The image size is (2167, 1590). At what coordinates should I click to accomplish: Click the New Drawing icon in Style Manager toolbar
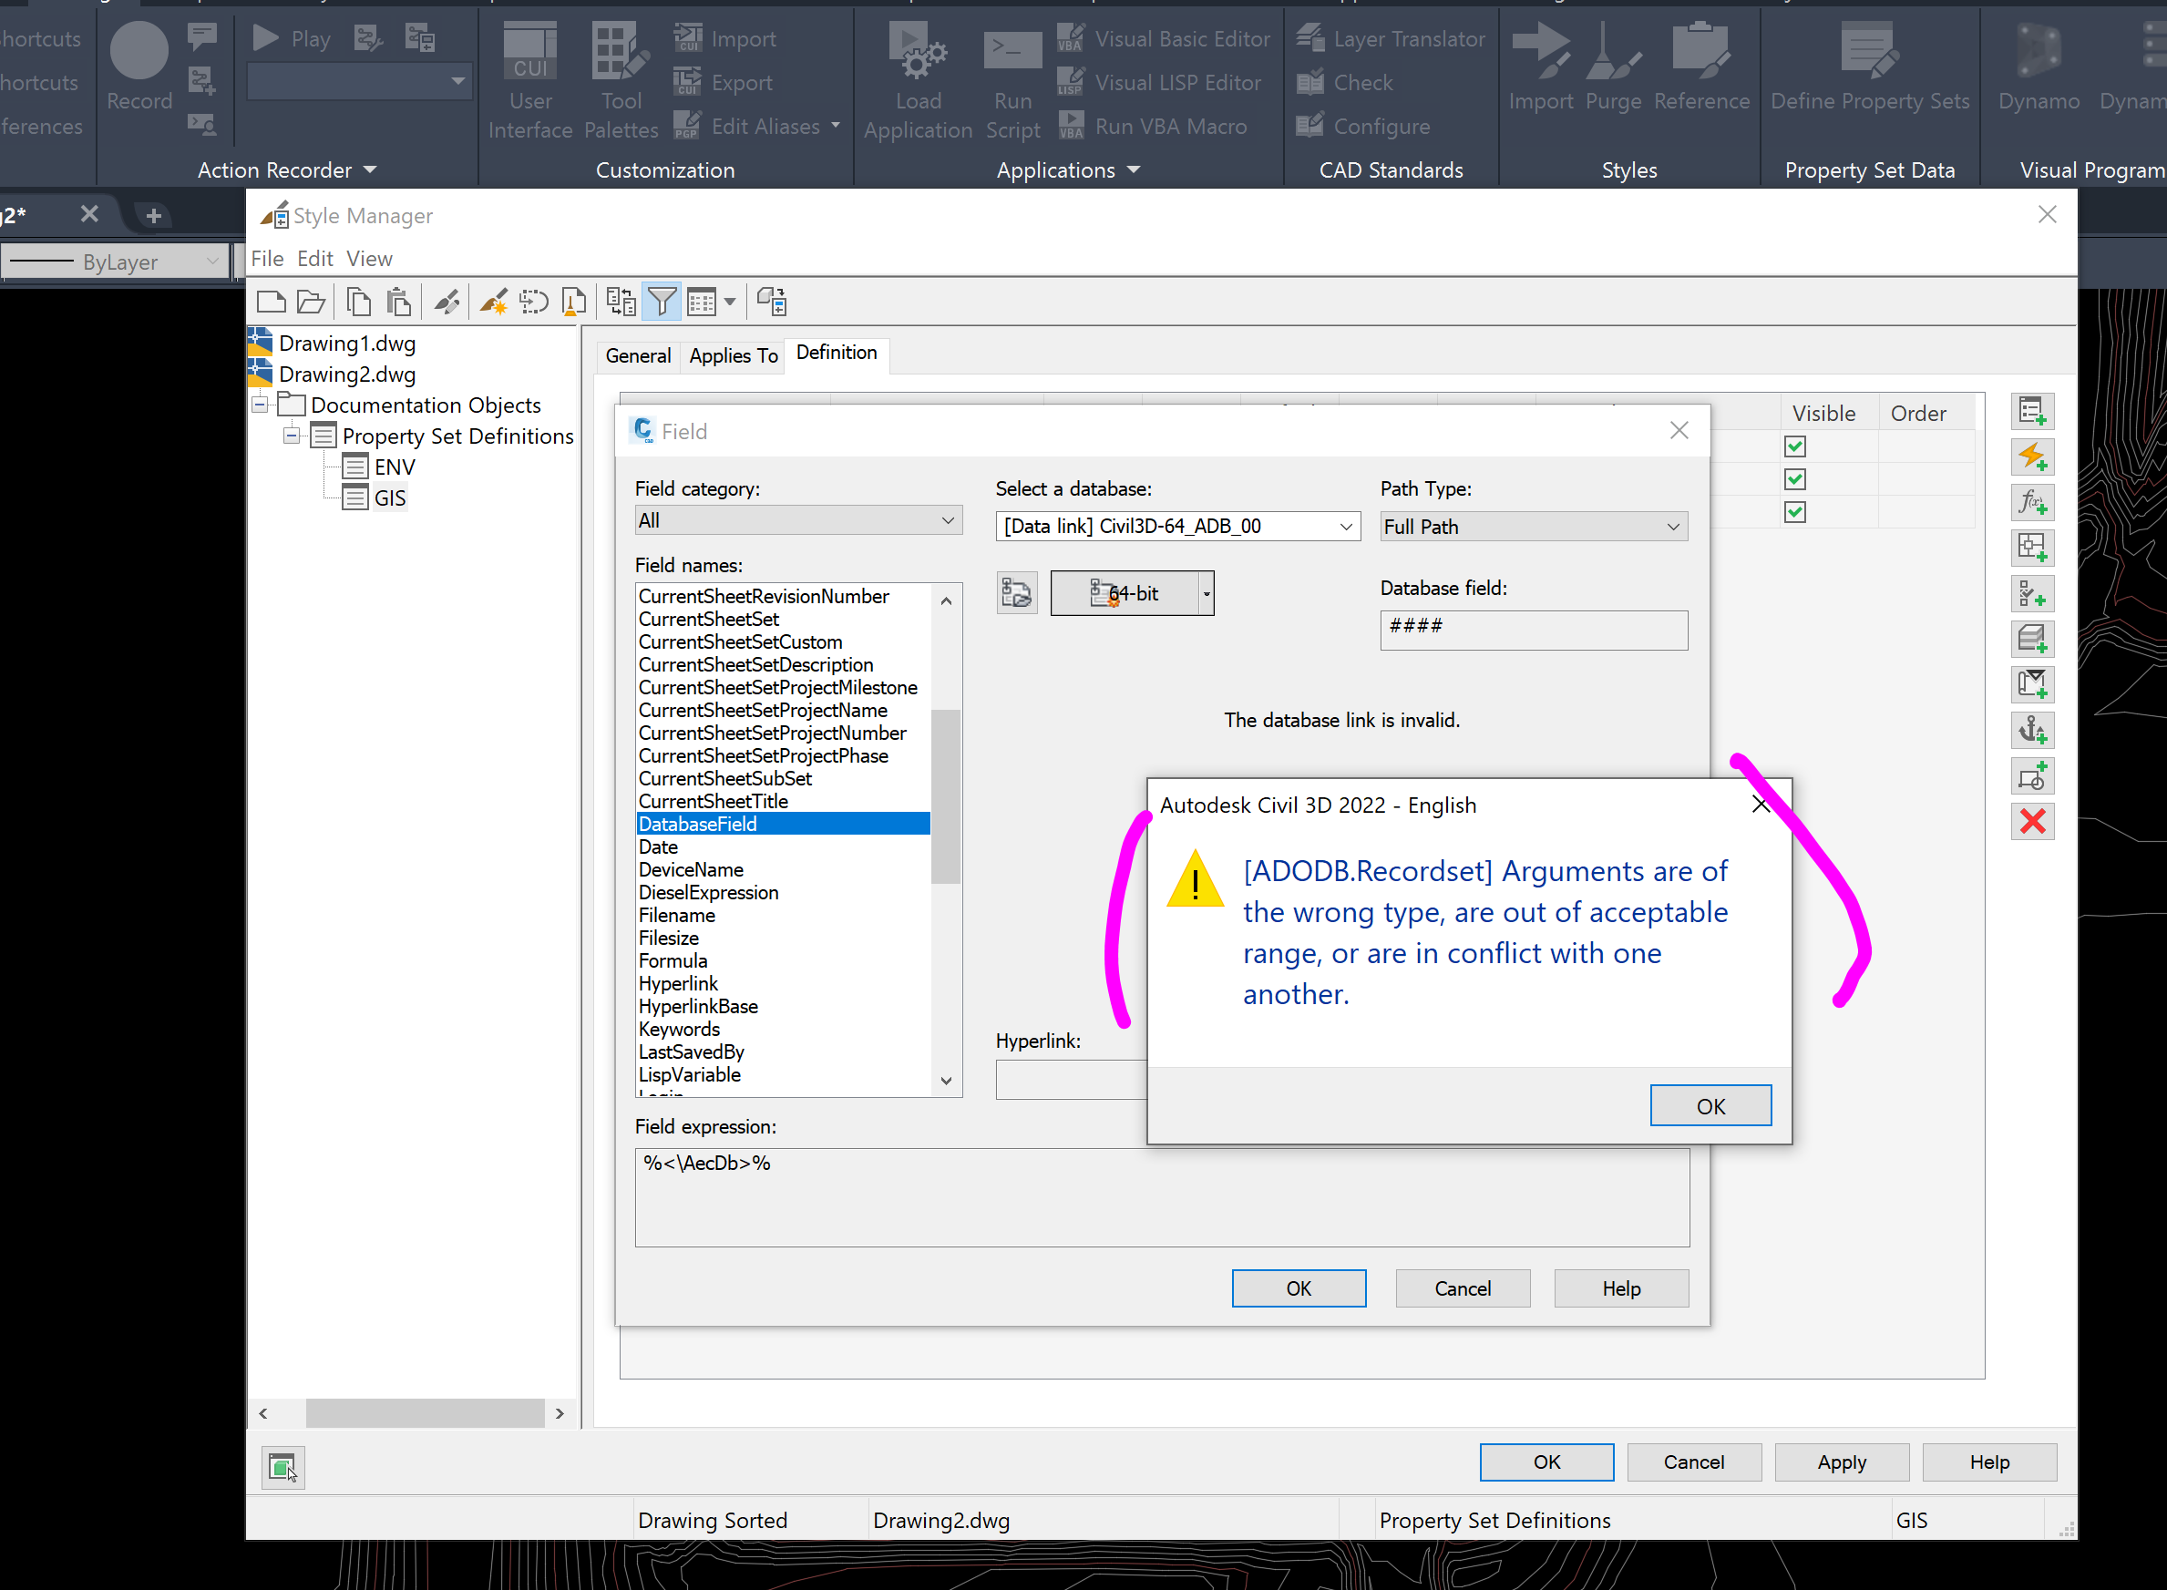tap(272, 303)
